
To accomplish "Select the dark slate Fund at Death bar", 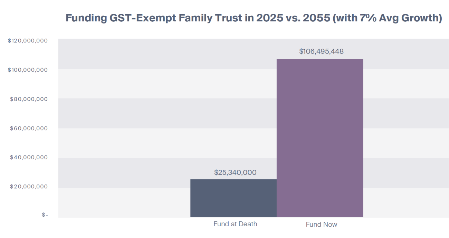I will click(233, 198).
